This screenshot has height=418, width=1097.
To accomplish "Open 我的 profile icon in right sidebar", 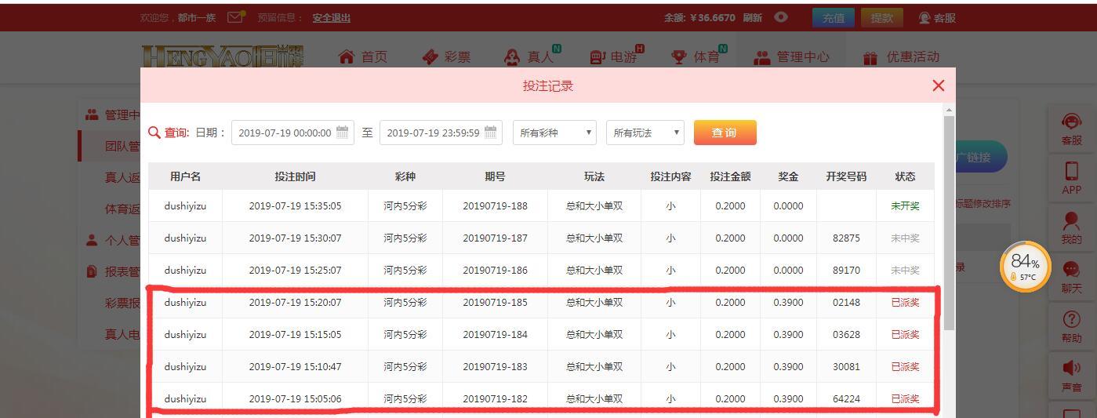I will point(1071,228).
